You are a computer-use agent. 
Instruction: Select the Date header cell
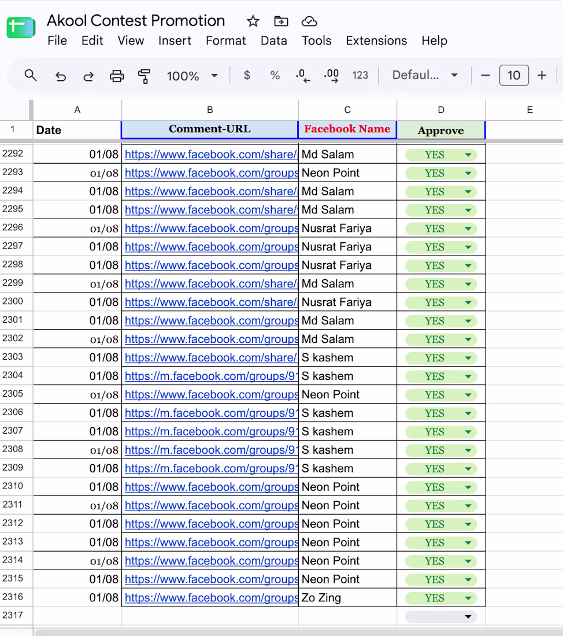coord(77,130)
